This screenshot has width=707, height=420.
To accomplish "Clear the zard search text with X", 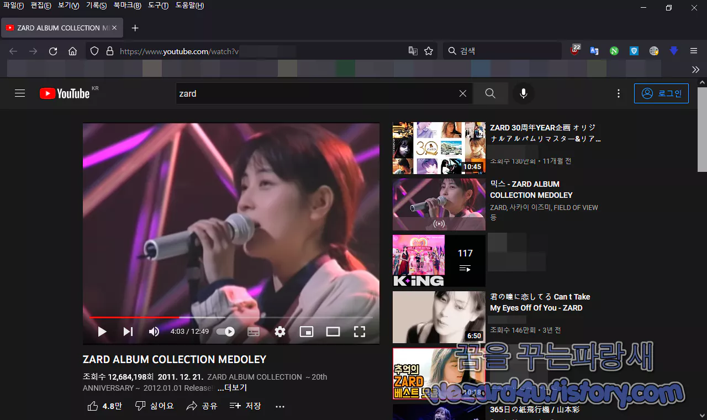I will (x=463, y=93).
